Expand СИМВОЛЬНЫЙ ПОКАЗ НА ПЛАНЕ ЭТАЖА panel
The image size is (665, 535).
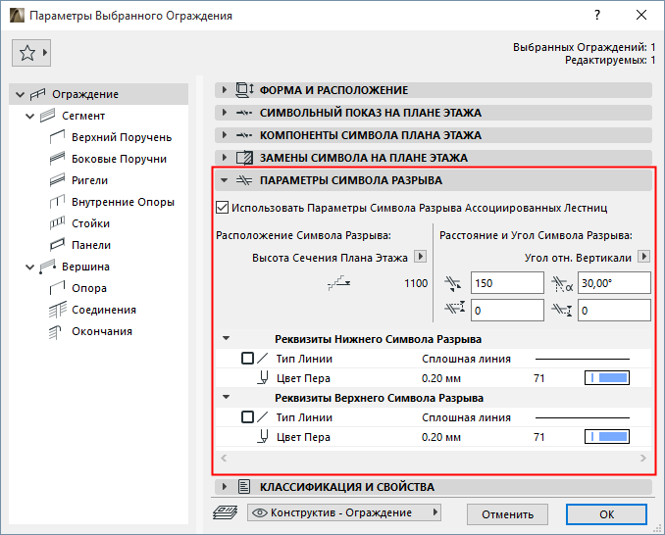click(225, 113)
